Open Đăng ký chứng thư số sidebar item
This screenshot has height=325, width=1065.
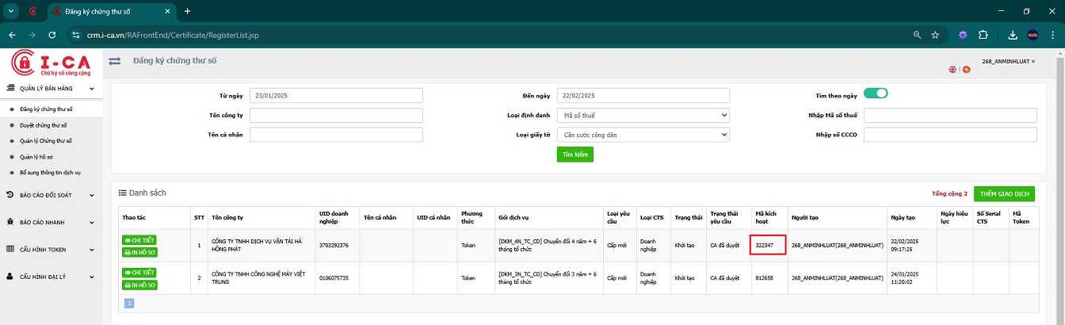pos(46,109)
